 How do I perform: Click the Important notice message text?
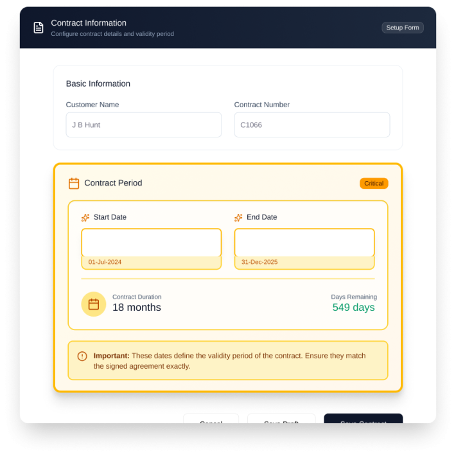[x=229, y=361]
